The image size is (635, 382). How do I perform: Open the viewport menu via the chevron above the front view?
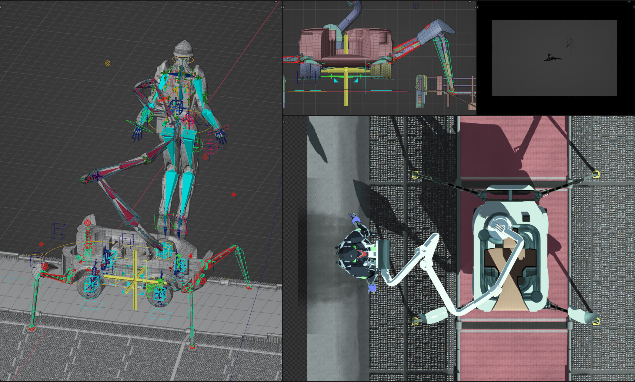click(x=470, y=2)
